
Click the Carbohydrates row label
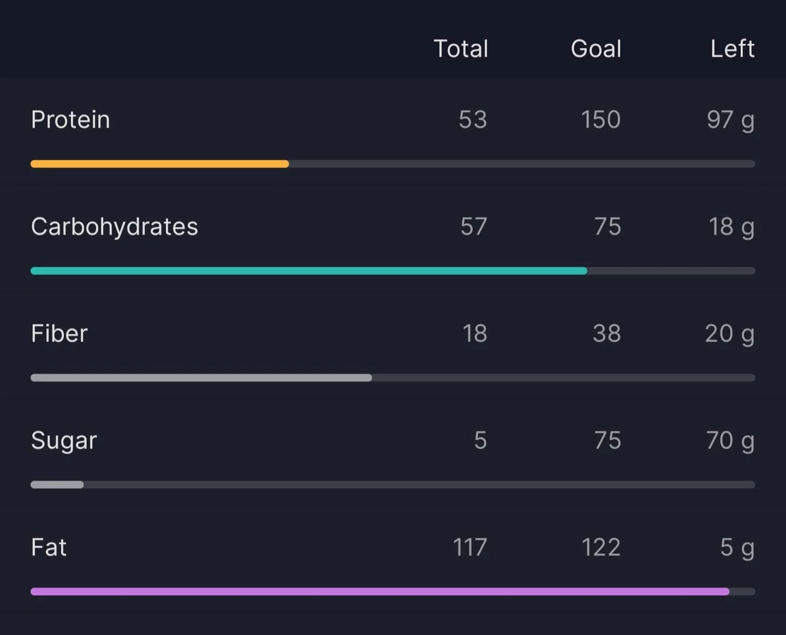(x=115, y=226)
